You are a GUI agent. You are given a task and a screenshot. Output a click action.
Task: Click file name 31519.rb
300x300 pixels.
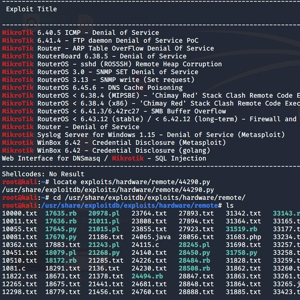coord(241,229)
